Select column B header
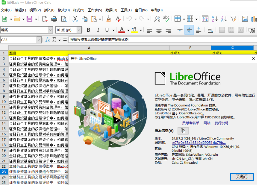 coord(190,48)
